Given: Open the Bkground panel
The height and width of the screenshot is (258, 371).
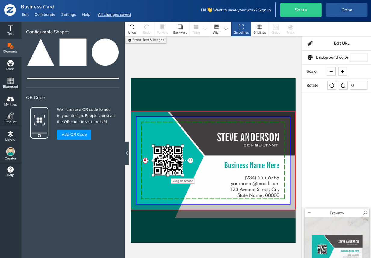Looking at the screenshot, I should tap(11, 83).
